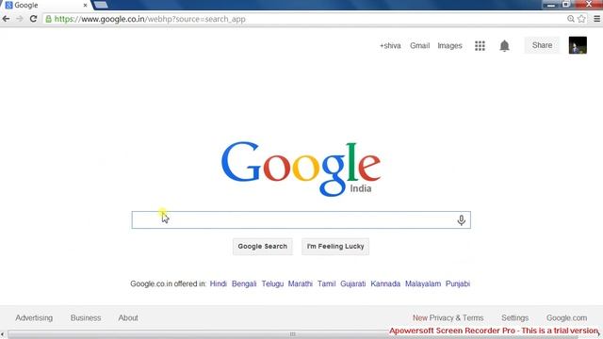603x339 pixels.
Task: Click the Google India logo
Action: 301,169
